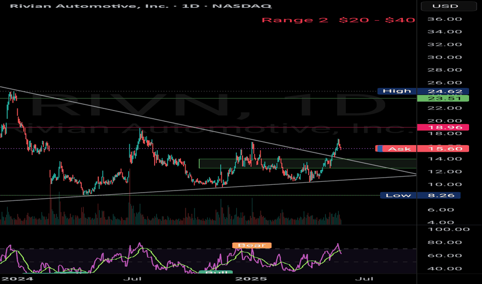Click the 2024 date on time axis

point(17,279)
